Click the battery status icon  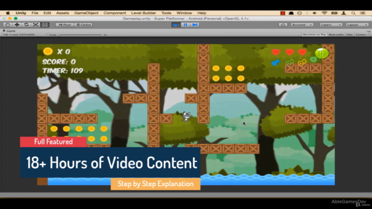tap(335, 13)
